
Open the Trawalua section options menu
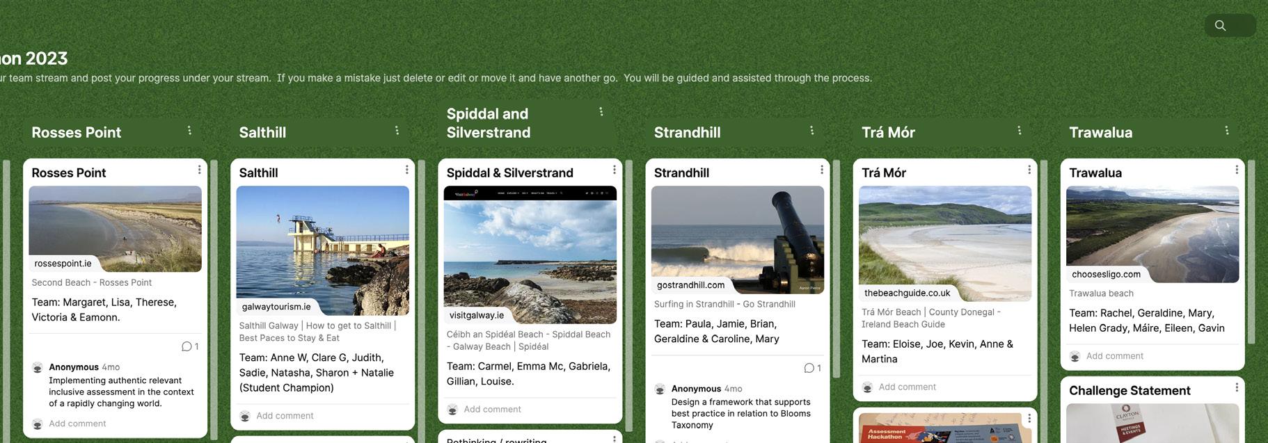click(1226, 131)
